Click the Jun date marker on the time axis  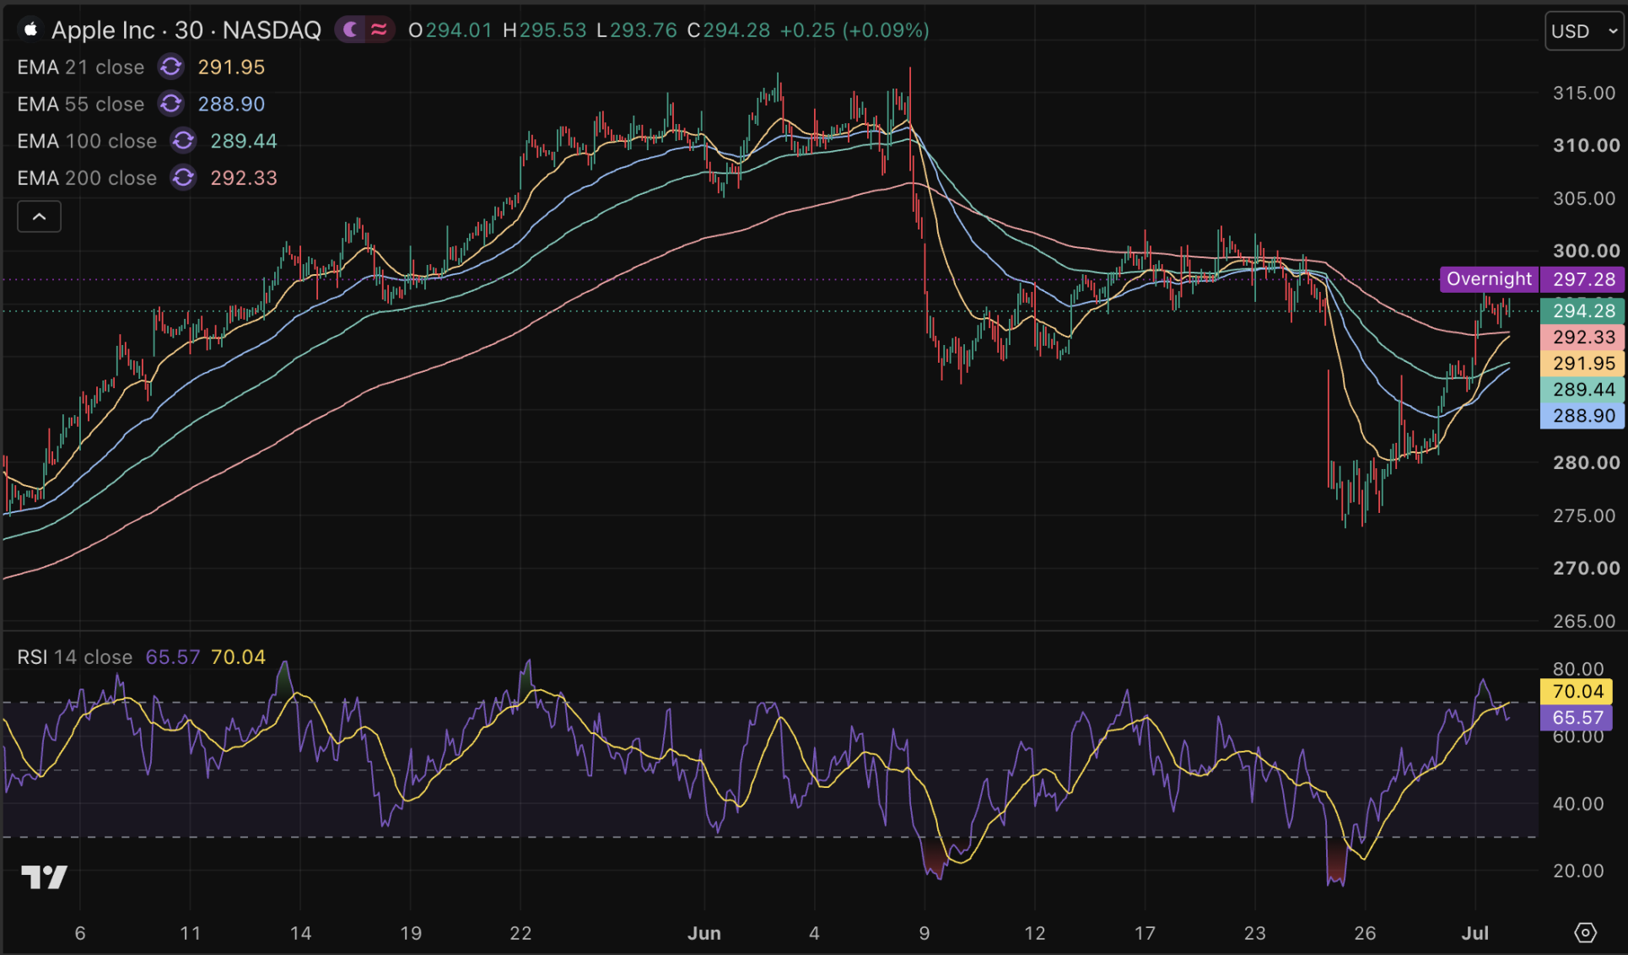coord(704,933)
